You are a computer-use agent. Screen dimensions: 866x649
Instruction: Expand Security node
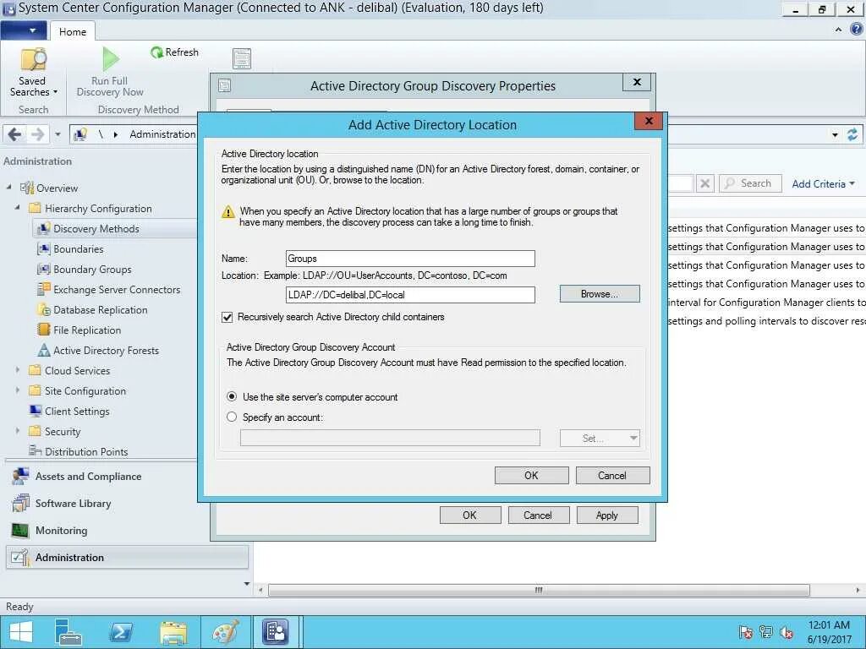click(x=18, y=431)
